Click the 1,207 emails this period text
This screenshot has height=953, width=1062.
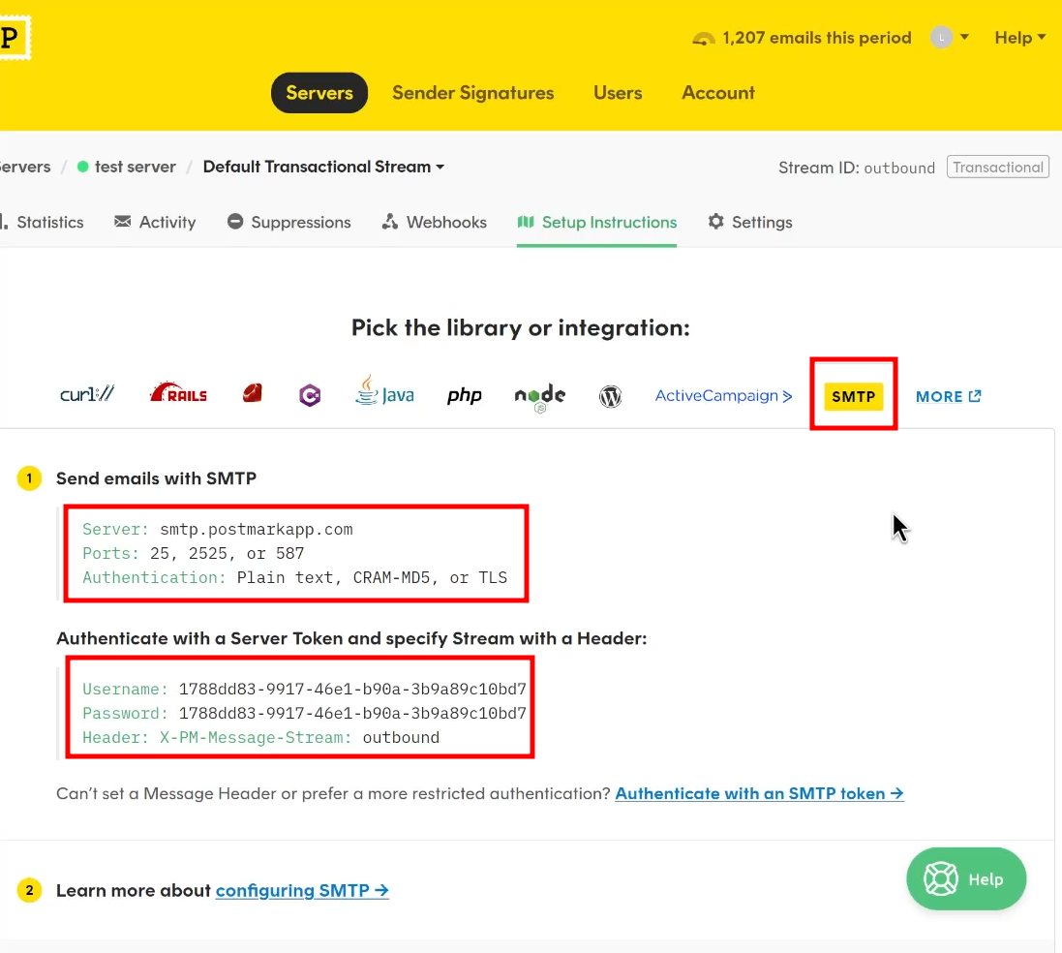(x=817, y=38)
